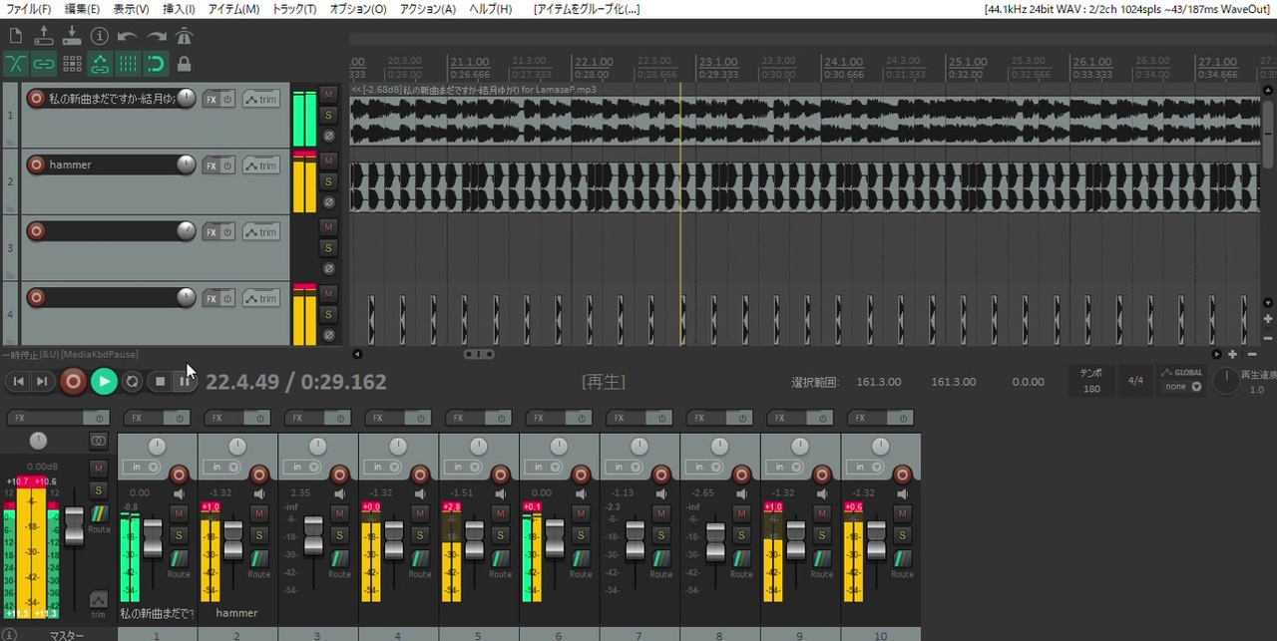Open トラック(T) menu
Image resolution: width=1277 pixels, height=641 pixels.
pyautogui.click(x=294, y=9)
